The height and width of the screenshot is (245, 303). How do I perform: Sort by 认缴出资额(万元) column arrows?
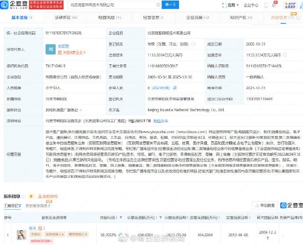pos(156,217)
